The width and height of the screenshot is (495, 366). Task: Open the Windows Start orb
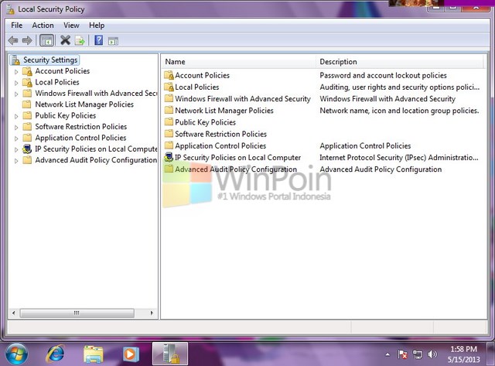click(x=16, y=354)
